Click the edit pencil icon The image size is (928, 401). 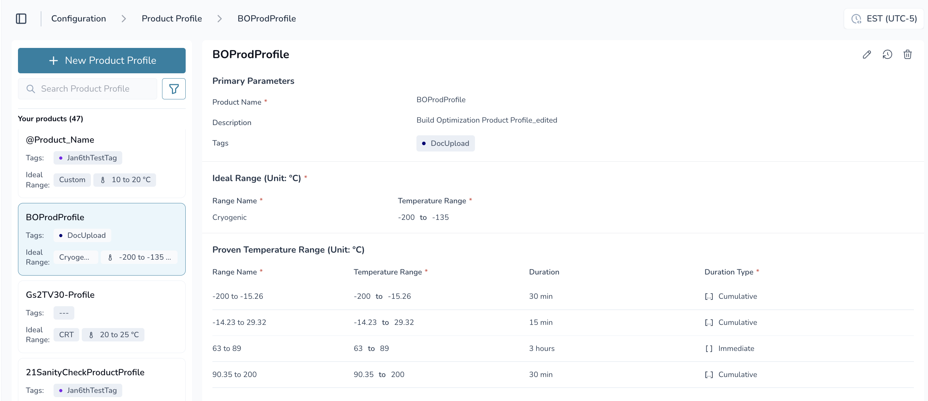(x=867, y=54)
